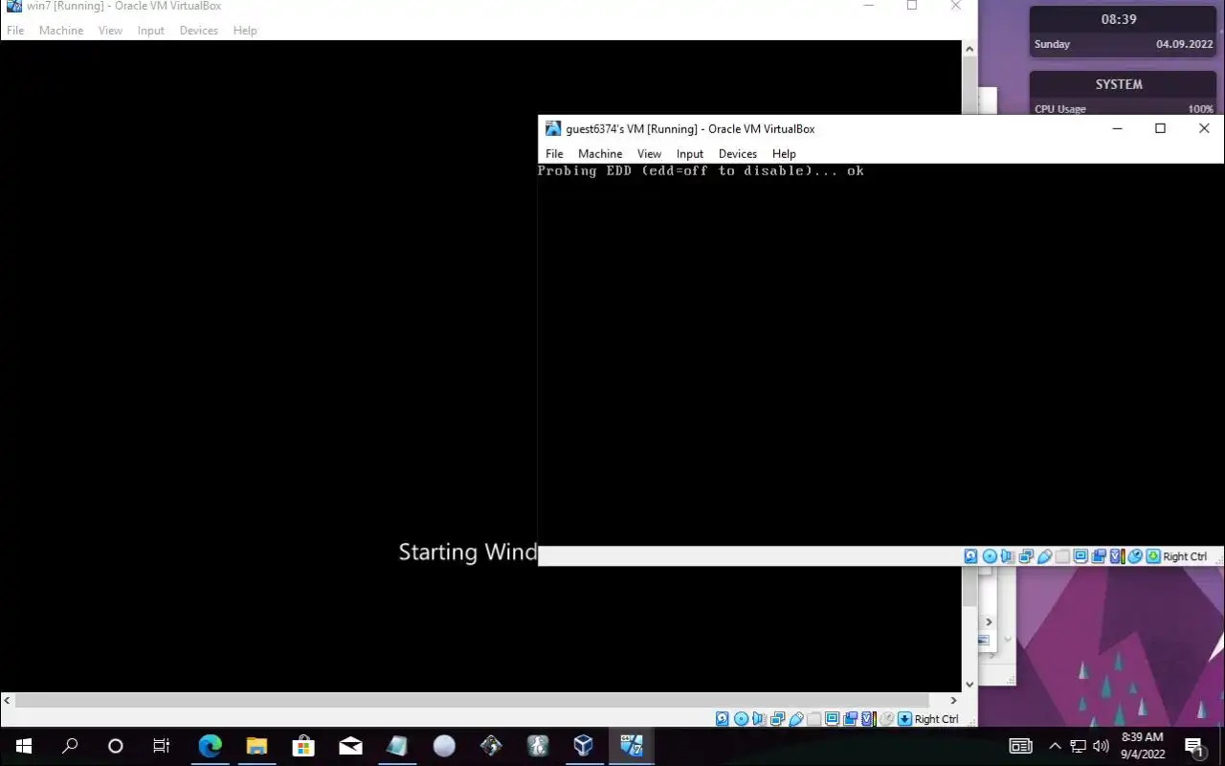Image resolution: width=1225 pixels, height=766 pixels.
Task: Click greyed mouse integration icon in win7 VM
Action: point(886,719)
